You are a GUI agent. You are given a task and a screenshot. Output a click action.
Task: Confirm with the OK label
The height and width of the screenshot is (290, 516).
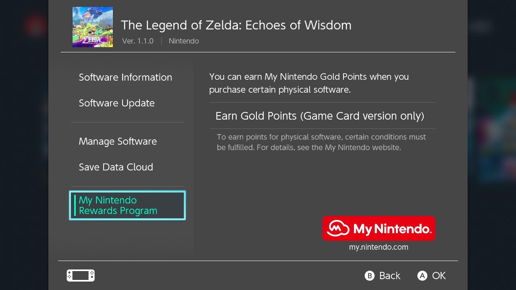(x=439, y=275)
